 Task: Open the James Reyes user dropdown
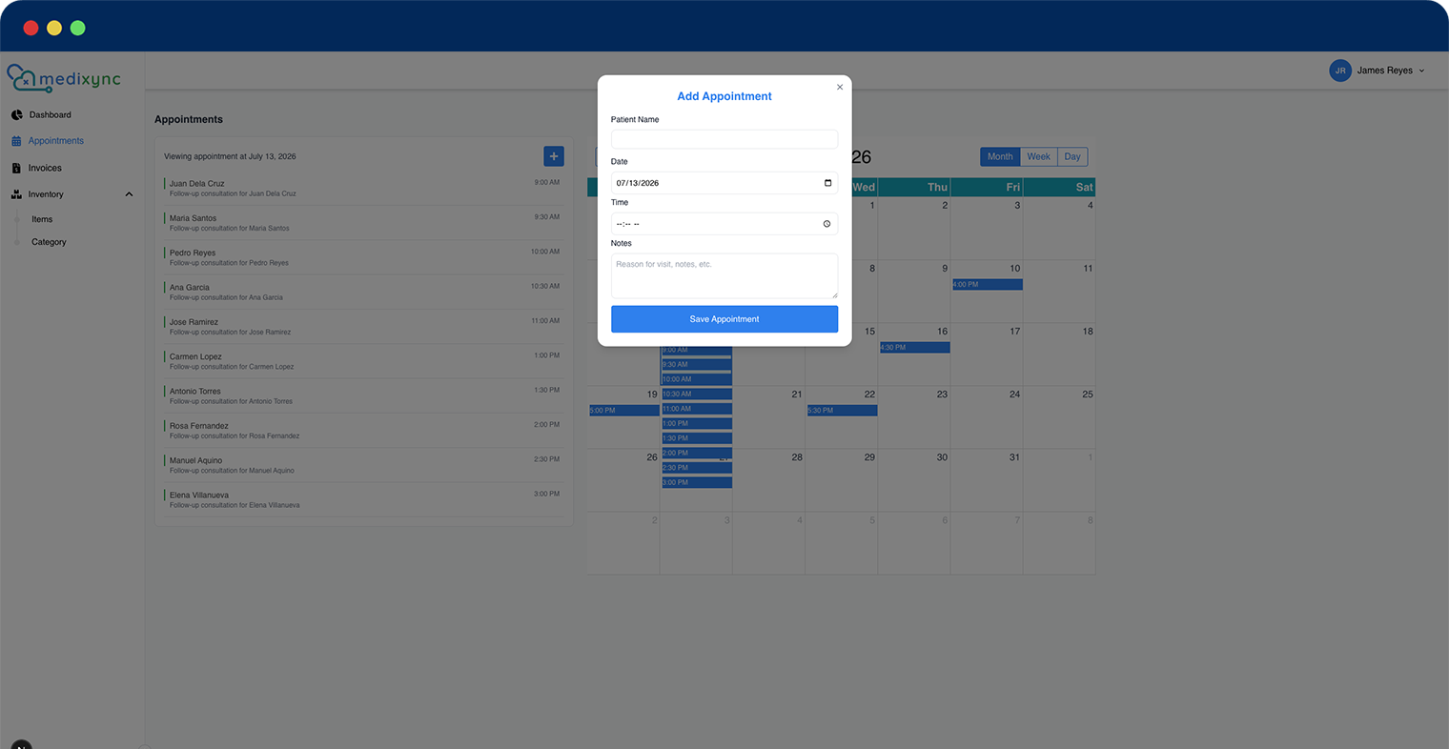click(x=1378, y=71)
